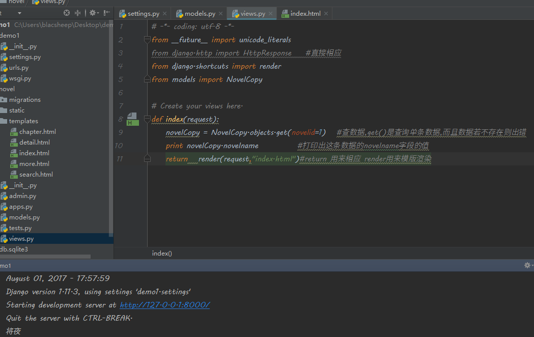Click the fold end marker on line 11
This screenshot has width=534, height=337.
pyautogui.click(x=148, y=159)
